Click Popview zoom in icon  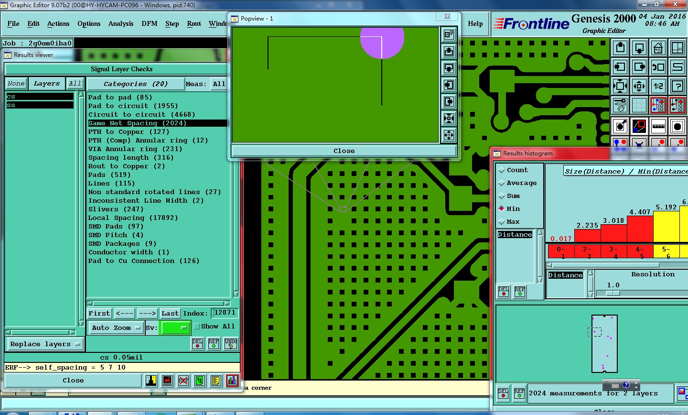coord(449,118)
